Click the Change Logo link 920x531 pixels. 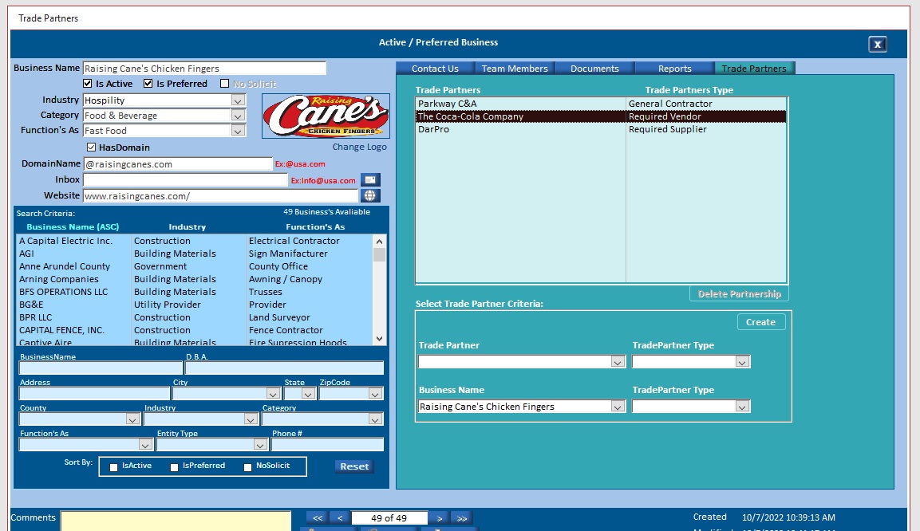[359, 147]
